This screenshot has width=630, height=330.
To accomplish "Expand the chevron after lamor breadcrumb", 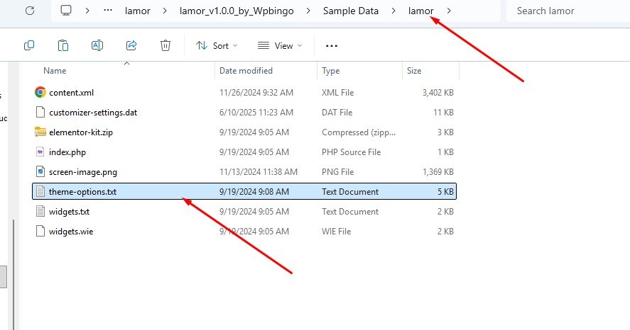I will click(x=449, y=11).
